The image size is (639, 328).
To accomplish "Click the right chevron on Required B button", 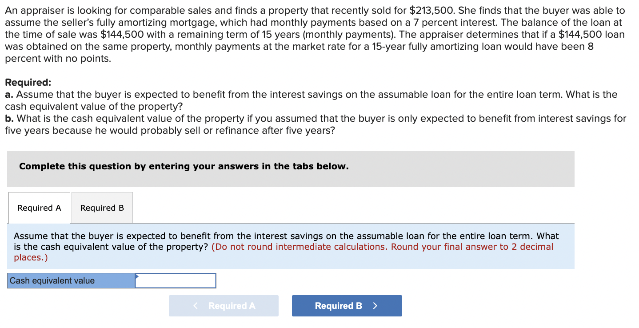I will tap(374, 306).
